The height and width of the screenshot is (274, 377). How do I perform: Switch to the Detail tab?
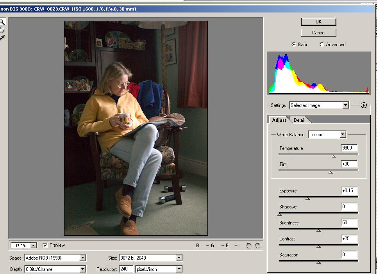click(299, 120)
